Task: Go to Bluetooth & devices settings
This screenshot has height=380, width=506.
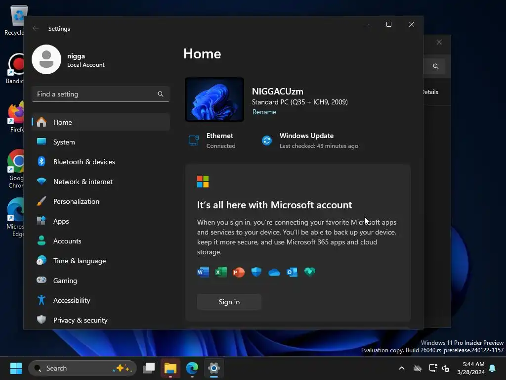Action: click(x=101, y=162)
